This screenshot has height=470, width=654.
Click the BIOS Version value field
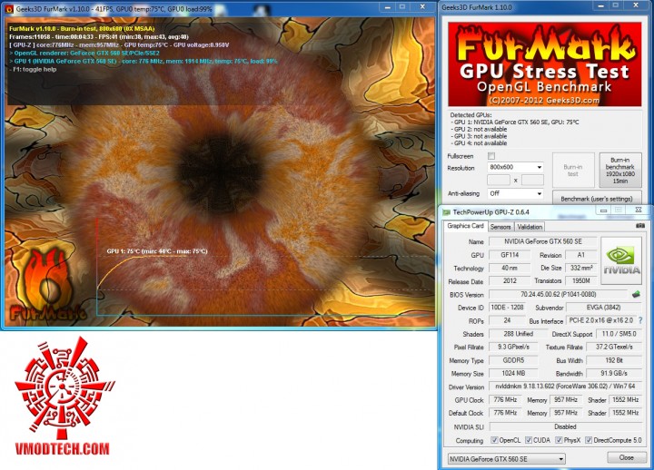point(558,294)
